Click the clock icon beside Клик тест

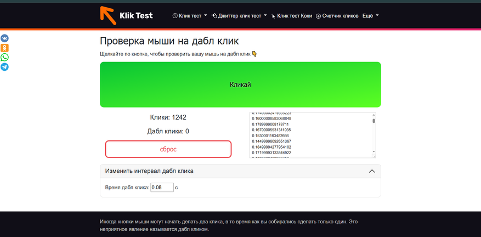pos(175,16)
